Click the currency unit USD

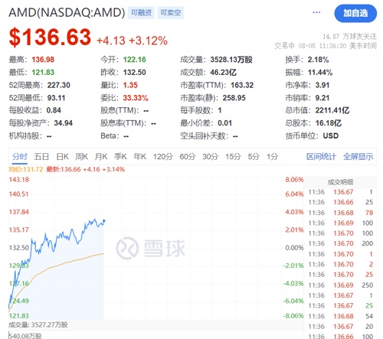click(331, 135)
